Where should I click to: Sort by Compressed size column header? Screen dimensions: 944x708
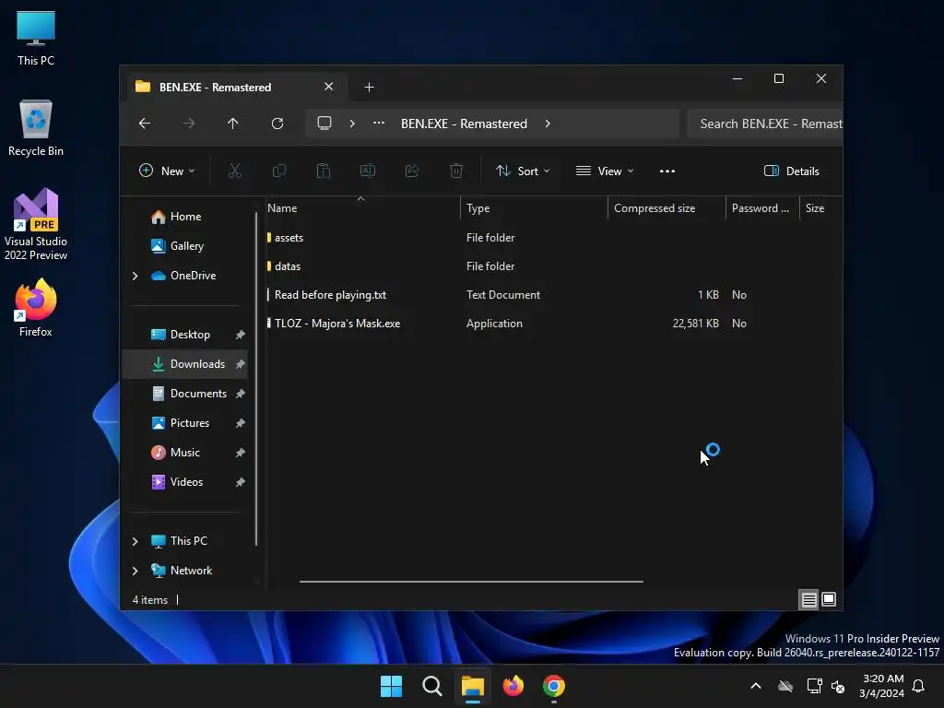tap(667, 208)
